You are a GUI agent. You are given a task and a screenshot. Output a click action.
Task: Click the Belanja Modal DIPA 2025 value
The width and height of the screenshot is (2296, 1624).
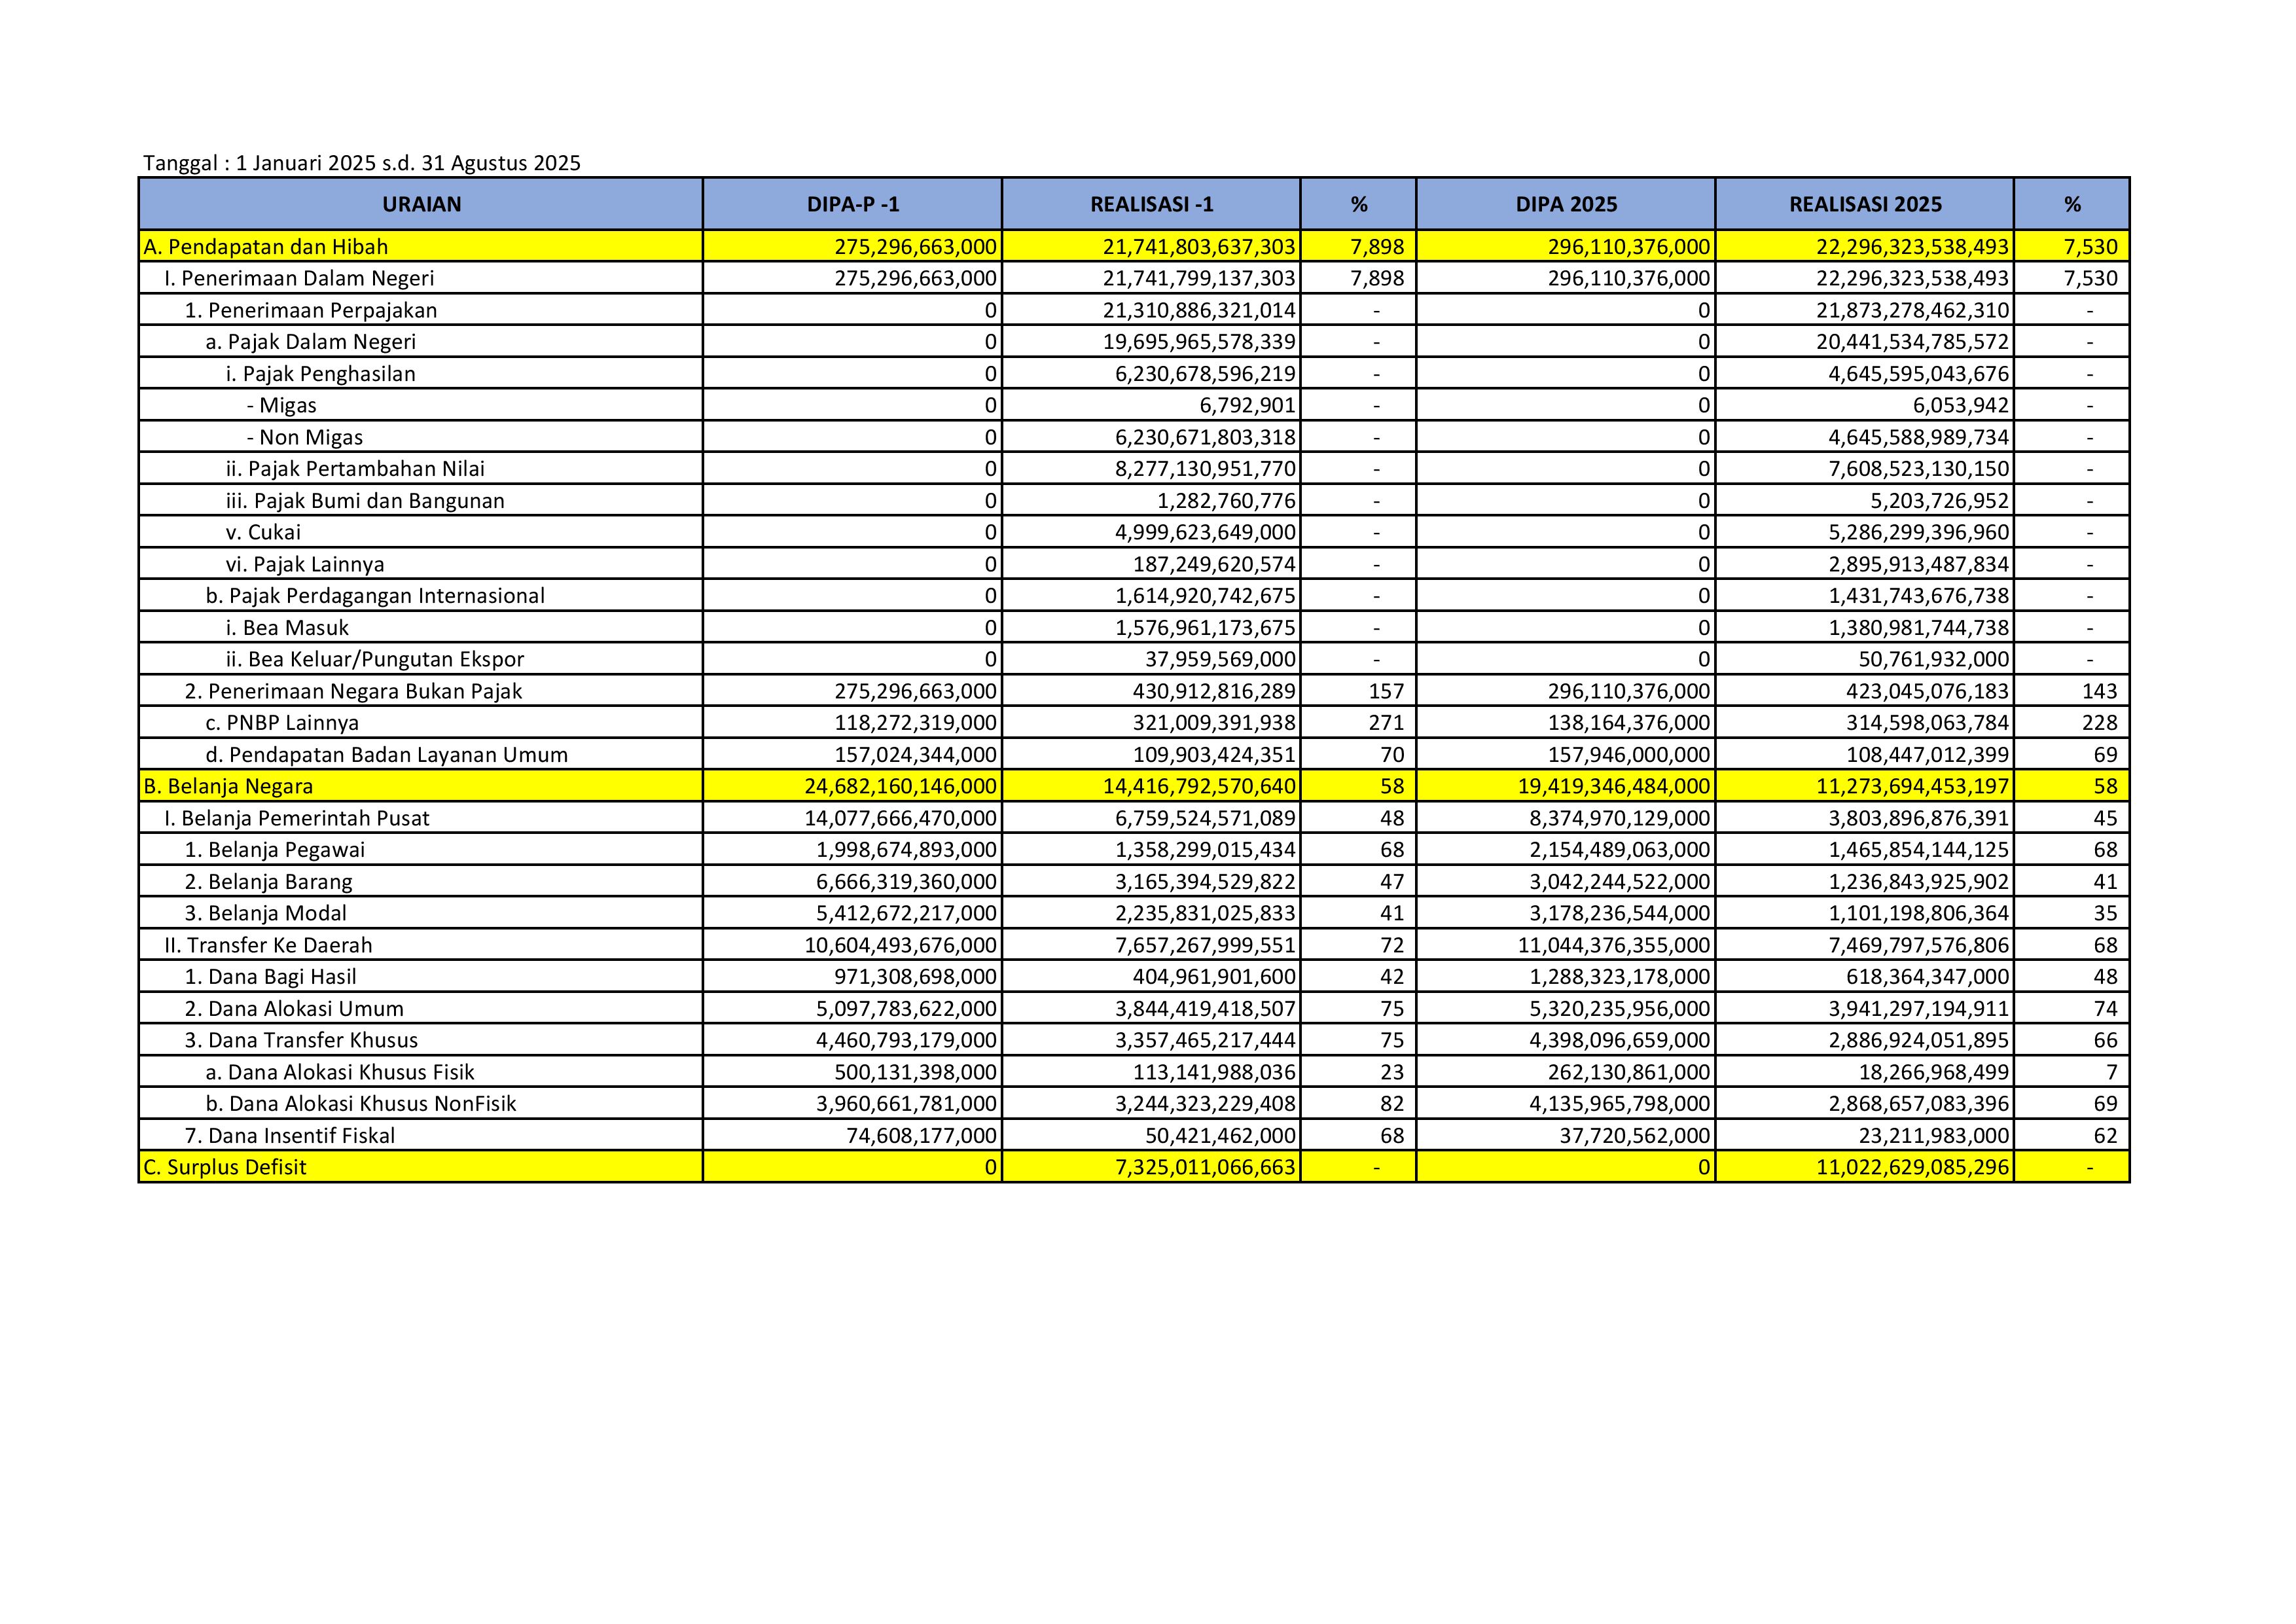click(1619, 913)
